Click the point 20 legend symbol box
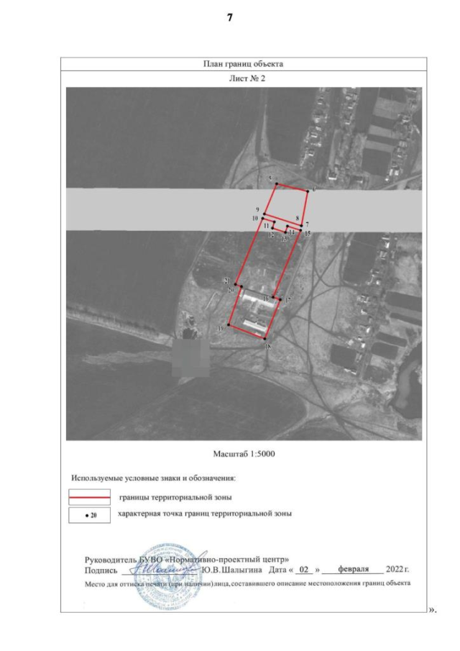Image resolution: width=460 pixels, height=651 pixels. click(89, 515)
